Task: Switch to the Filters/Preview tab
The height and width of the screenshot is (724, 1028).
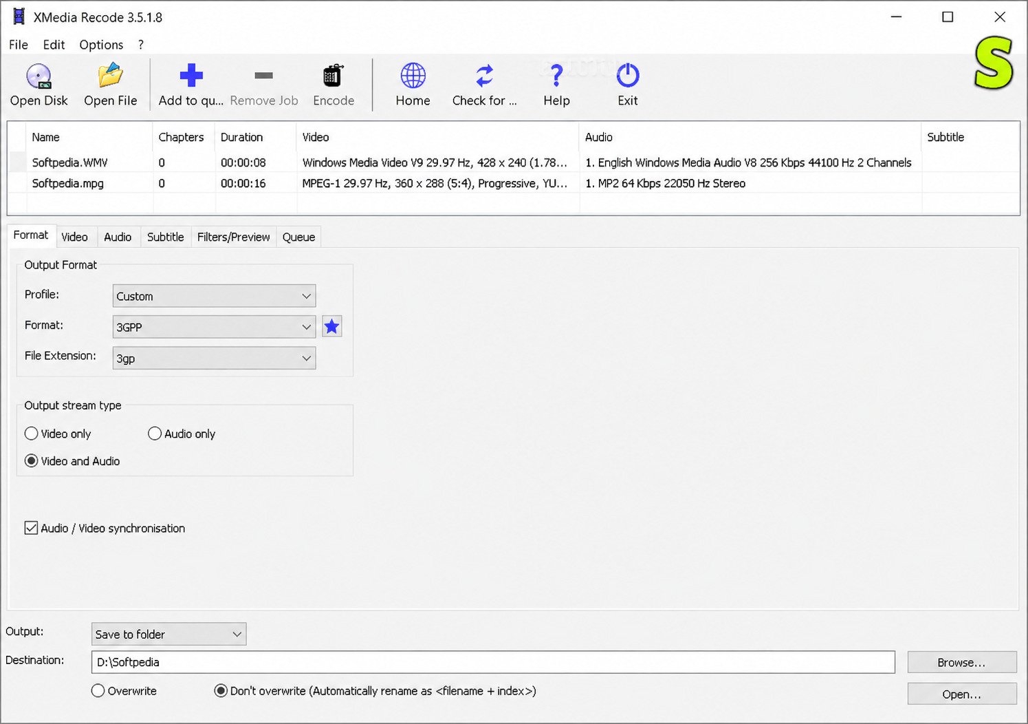Action: click(x=233, y=237)
